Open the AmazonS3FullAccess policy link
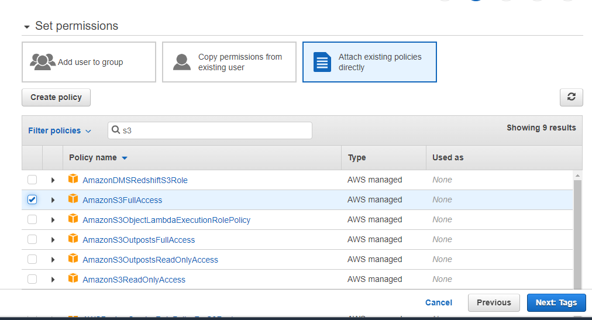This screenshot has width=592, height=320. pyautogui.click(x=122, y=200)
